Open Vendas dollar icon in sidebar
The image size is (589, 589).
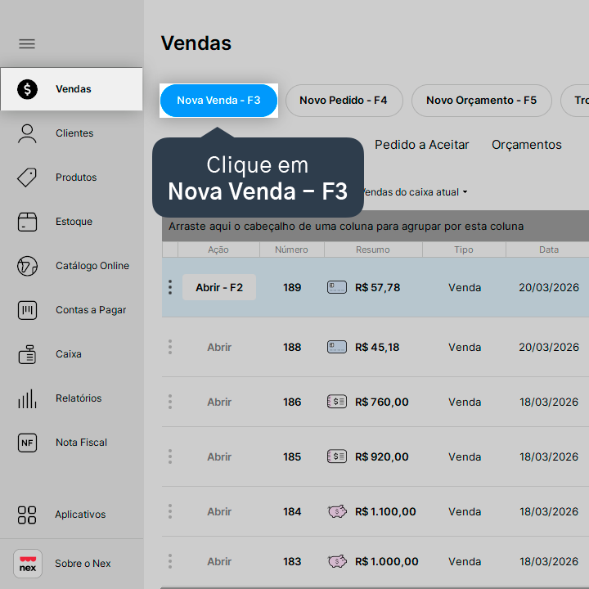[28, 89]
